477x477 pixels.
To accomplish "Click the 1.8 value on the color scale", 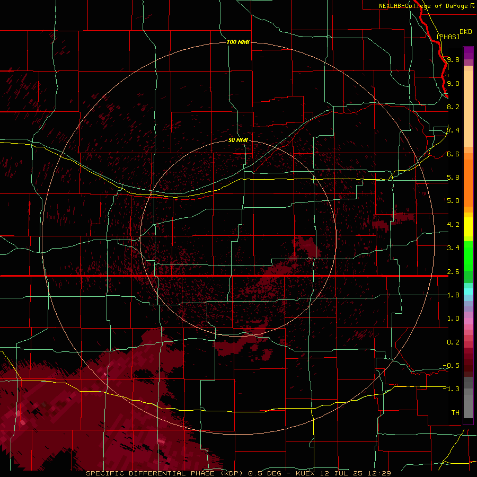I will [x=453, y=295].
